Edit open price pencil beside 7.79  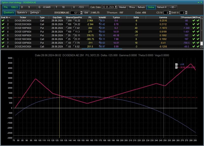74,42
